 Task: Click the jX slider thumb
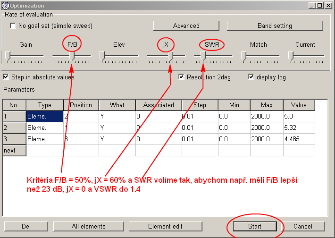click(x=170, y=56)
